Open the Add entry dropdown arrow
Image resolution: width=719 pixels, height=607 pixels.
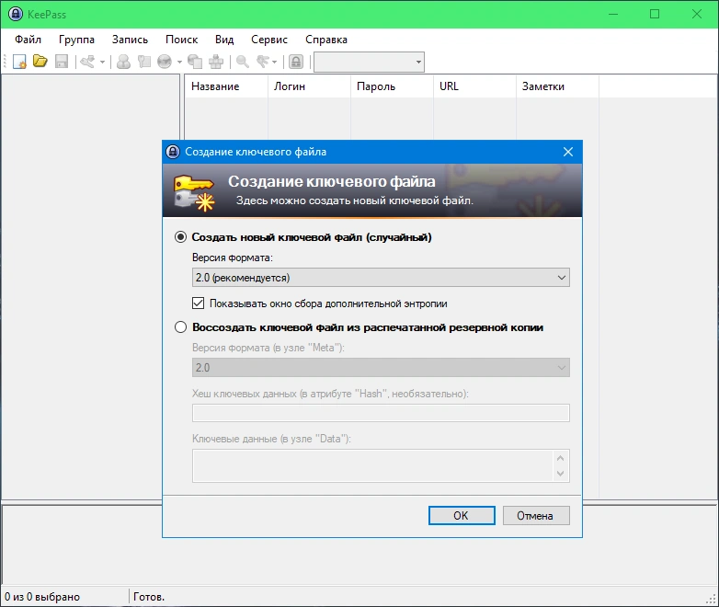[x=102, y=62]
